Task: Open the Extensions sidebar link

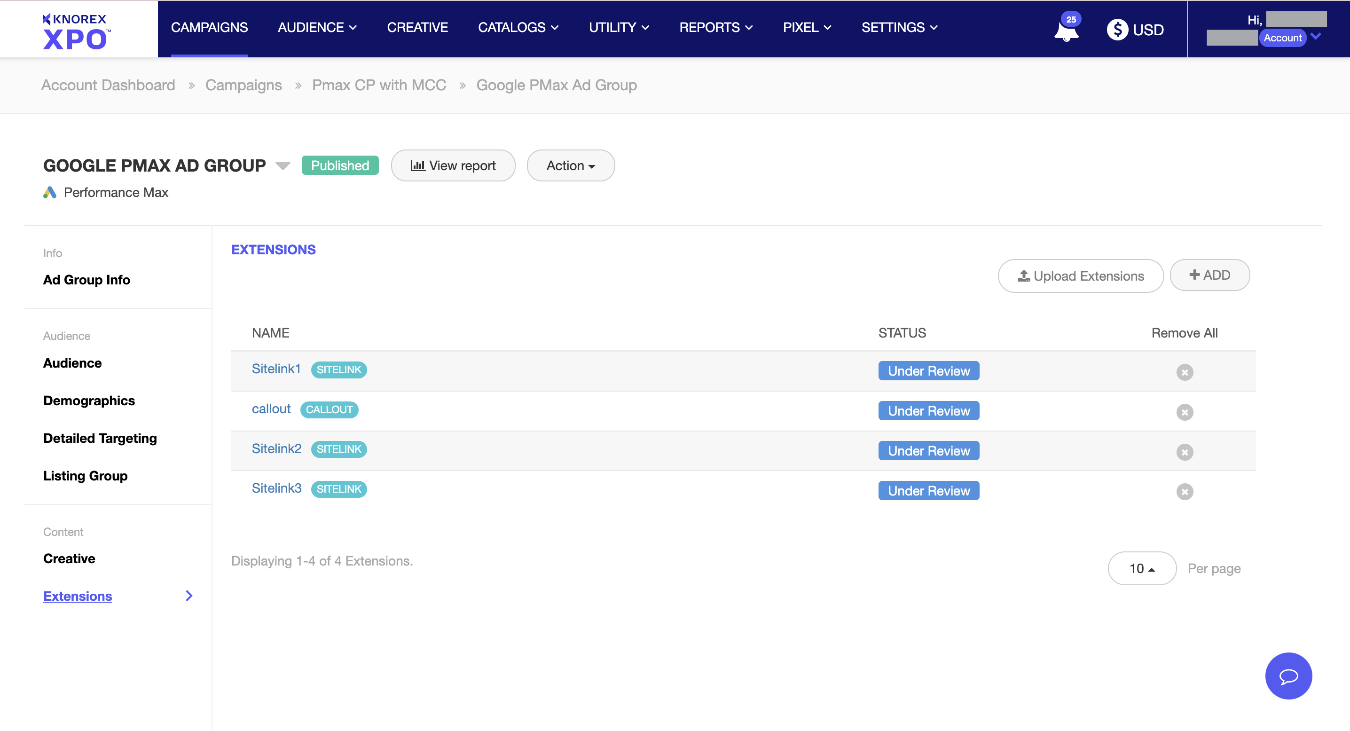Action: tap(78, 596)
